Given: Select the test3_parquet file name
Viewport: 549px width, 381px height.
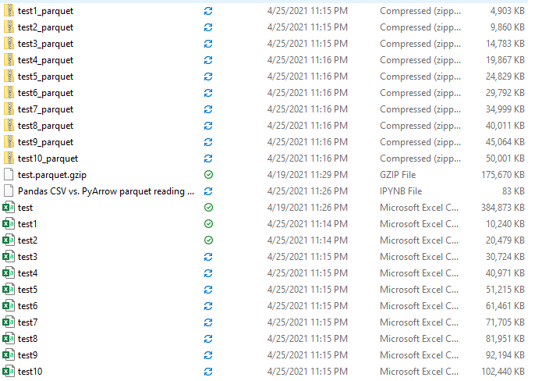Looking at the screenshot, I should (x=45, y=44).
